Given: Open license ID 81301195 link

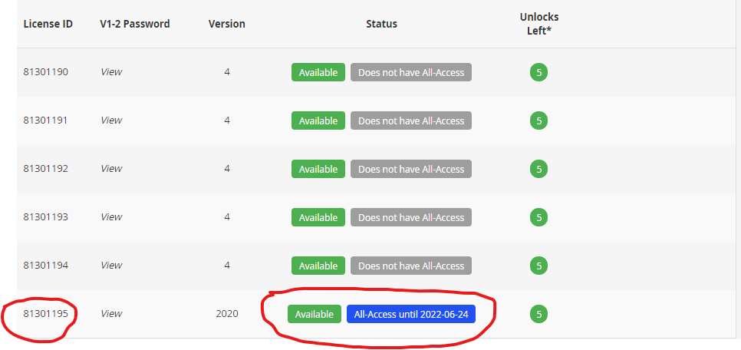Looking at the screenshot, I should 45,314.
